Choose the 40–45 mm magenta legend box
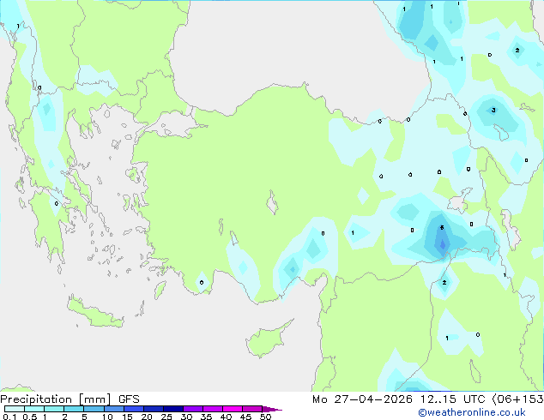 [233, 409]
